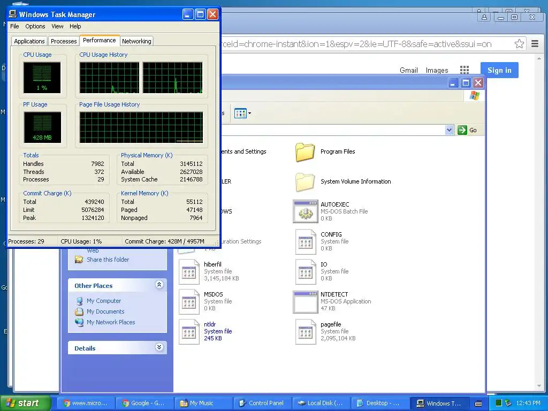548x411 pixels.
Task: Click the Handles value 7982
Action: tap(97, 164)
